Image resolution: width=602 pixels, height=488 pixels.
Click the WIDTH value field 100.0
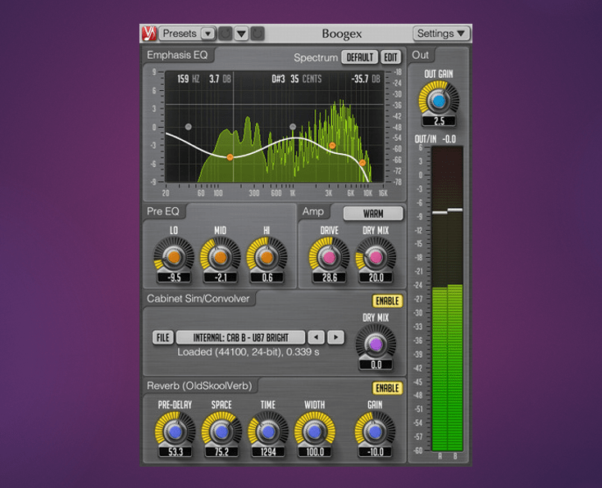coord(315,452)
